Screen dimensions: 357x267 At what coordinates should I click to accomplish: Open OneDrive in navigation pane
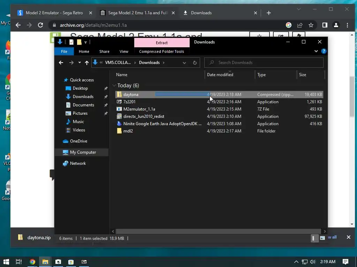[x=78, y=141]
